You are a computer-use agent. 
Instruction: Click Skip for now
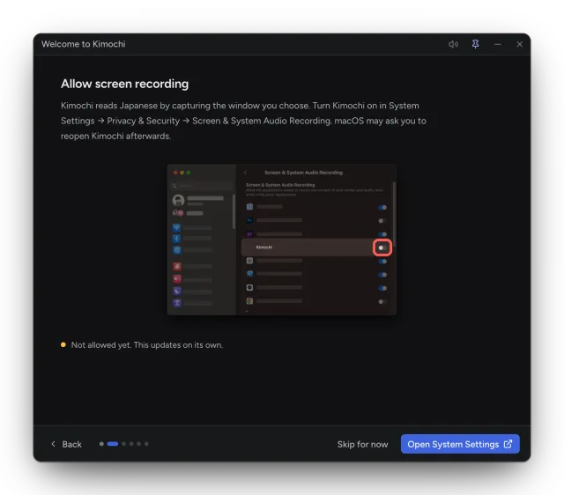pos(362,444)
